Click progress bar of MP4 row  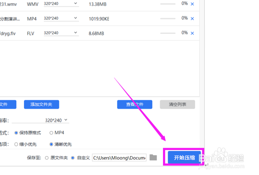point(168,19)
